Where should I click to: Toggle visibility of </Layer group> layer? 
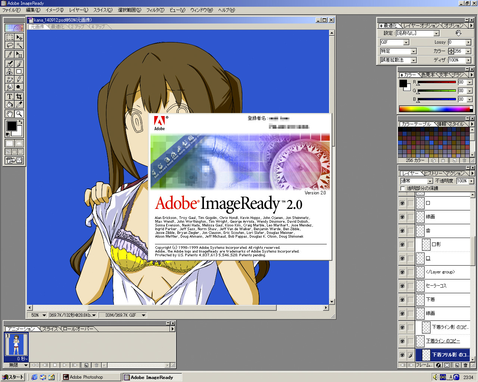tap(402, 272)
